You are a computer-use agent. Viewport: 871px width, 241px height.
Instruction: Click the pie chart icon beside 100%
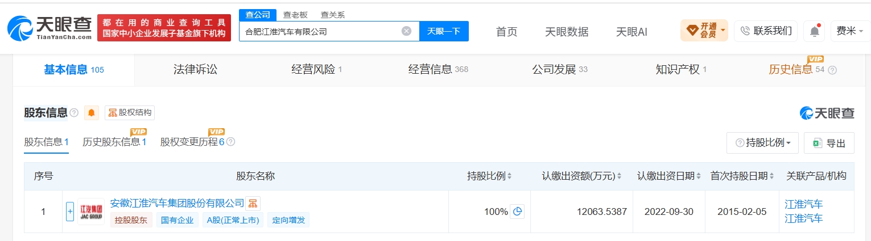tap(517, 212)
